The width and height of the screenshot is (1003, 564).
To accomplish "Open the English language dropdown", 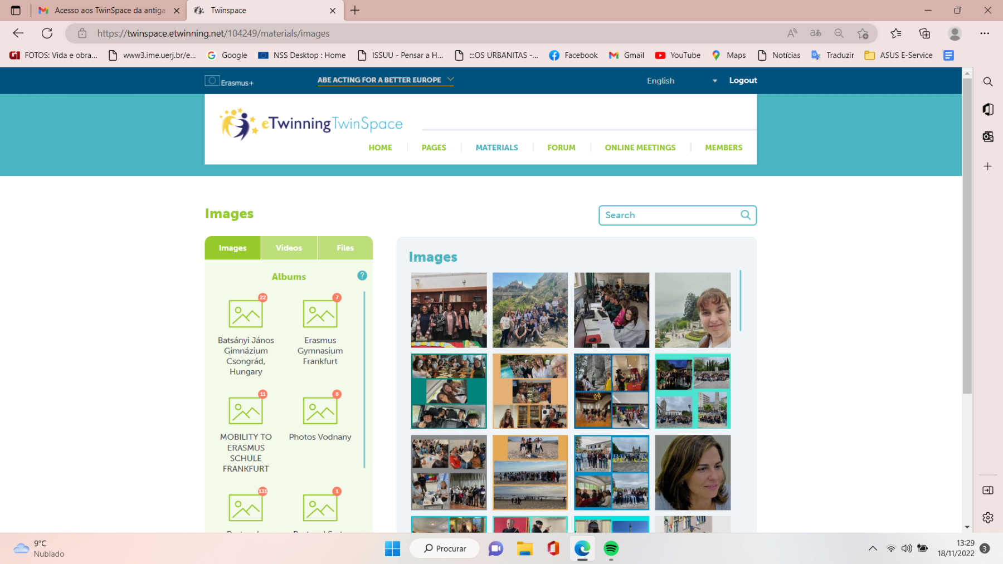I will point(682,81).
